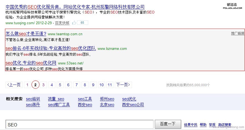This screenshot has height=130, width=245.
Task: Open the 中国优秀的SEO优化服务商 result title
Action: (x=75, y=7)
